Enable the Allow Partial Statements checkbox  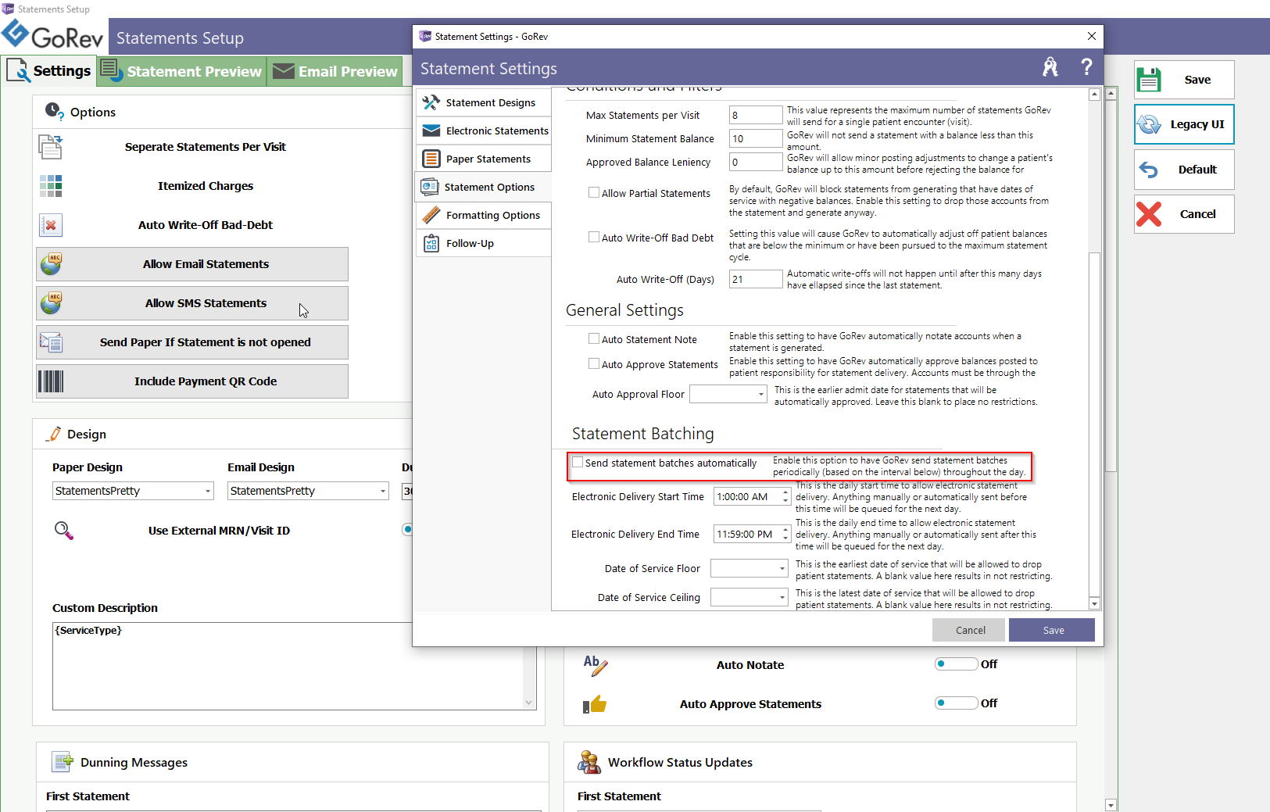click(594, 192)
